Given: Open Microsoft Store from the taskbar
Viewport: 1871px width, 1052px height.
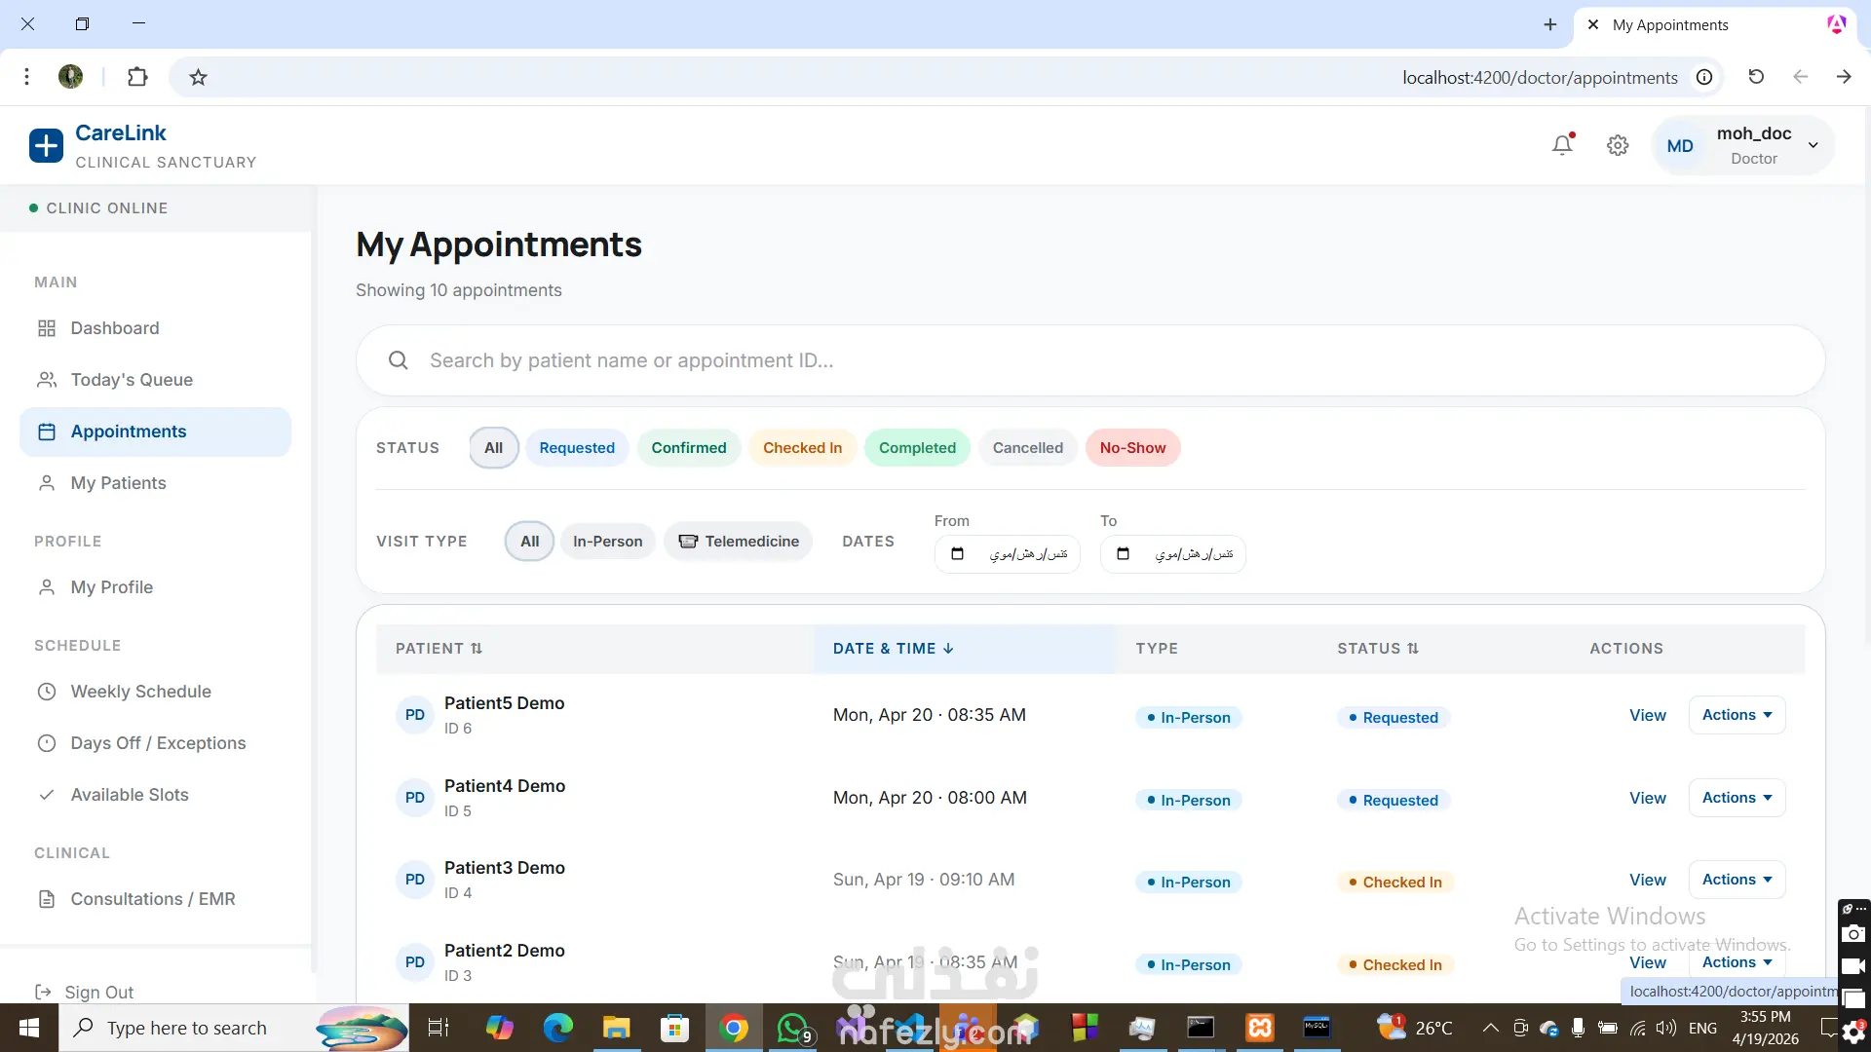Looking at the screenshot, I should click(x=674, y=1028).
